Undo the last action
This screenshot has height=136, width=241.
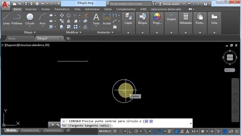pos(43,4)
